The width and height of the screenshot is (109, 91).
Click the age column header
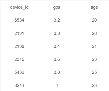[x=94, y=7]
